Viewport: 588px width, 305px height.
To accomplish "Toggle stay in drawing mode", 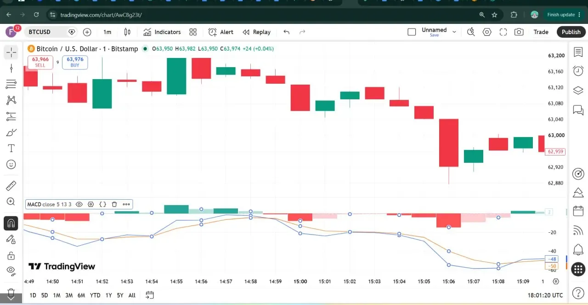I will coord(11,239).
